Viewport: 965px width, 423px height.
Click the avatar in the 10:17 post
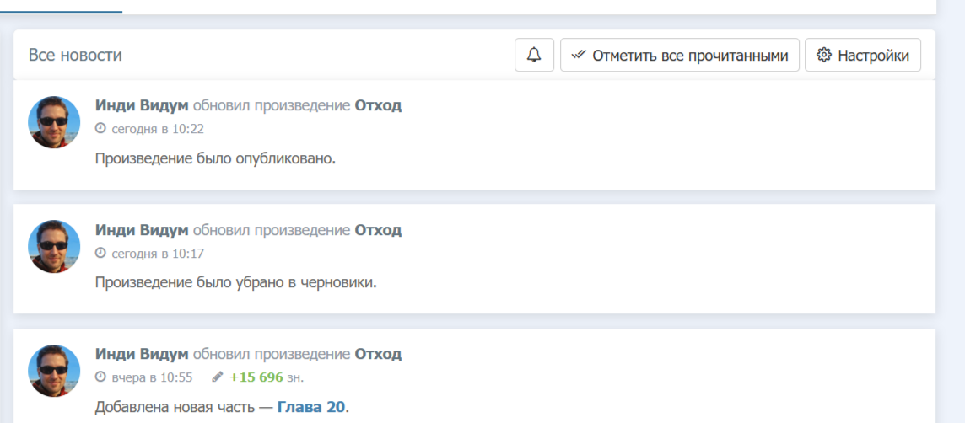55,247
